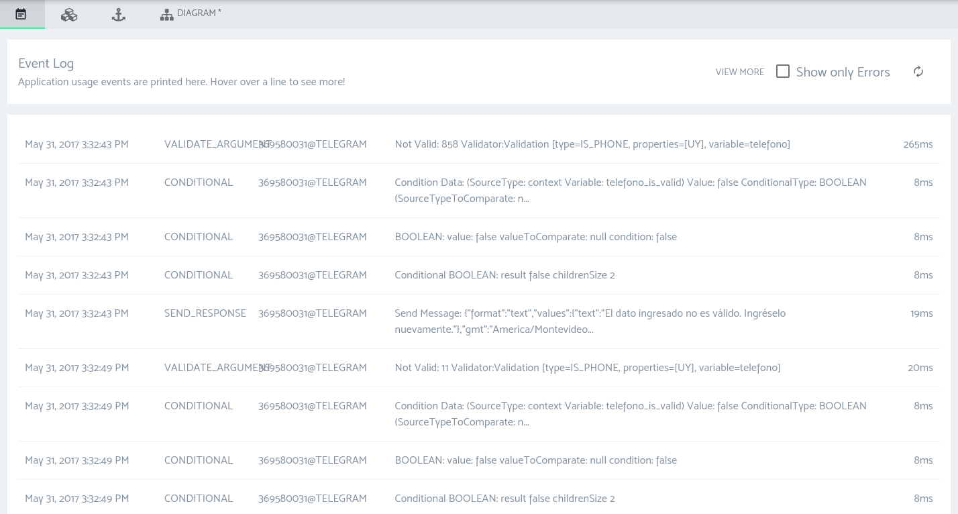Open the Send Message log entry text
The height and width of the screenshot is (514, 958).
pos(590,321)
